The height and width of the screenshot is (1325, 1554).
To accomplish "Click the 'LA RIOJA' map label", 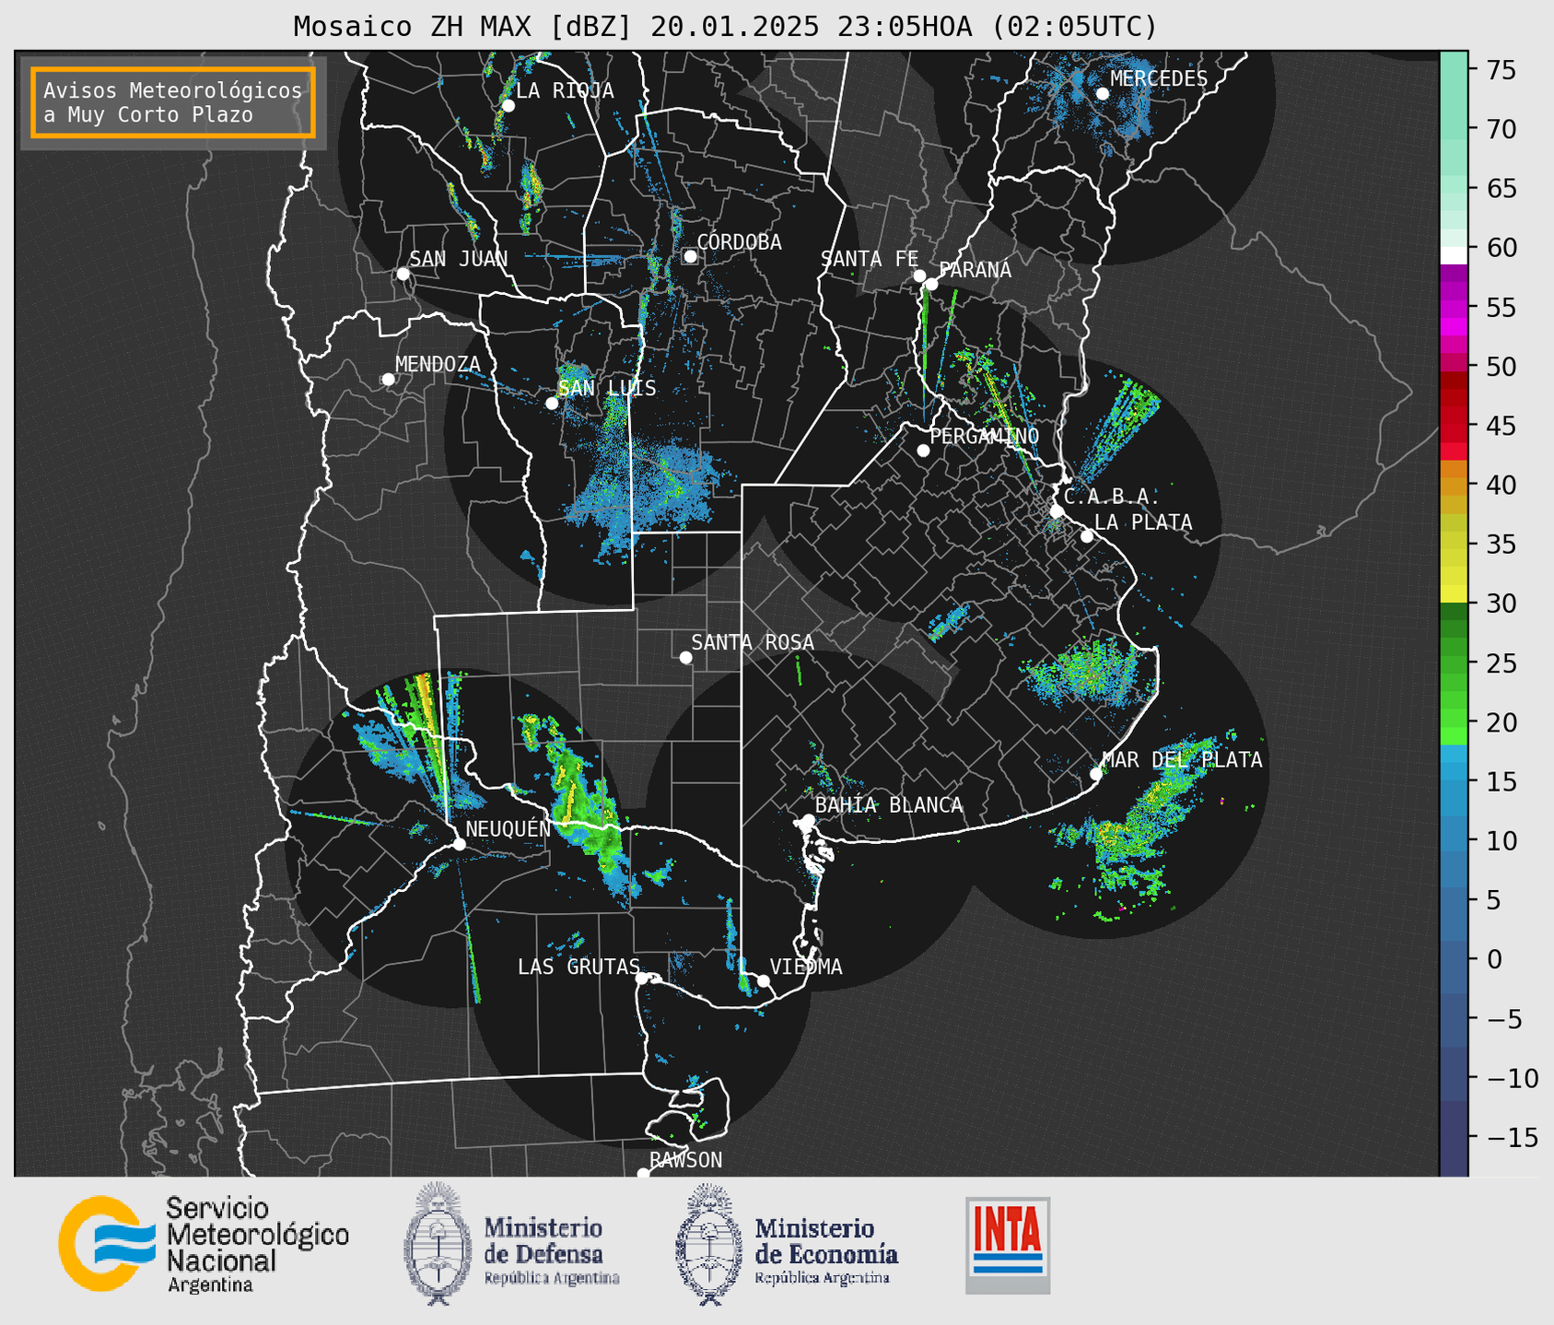I will (565, 90).
